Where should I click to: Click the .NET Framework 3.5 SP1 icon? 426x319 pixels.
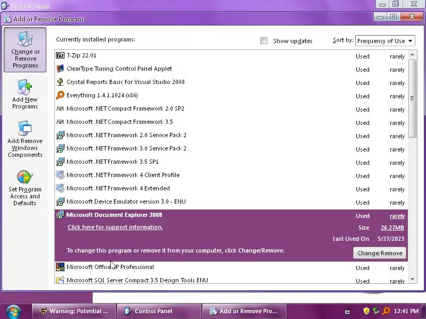[60, 162]
